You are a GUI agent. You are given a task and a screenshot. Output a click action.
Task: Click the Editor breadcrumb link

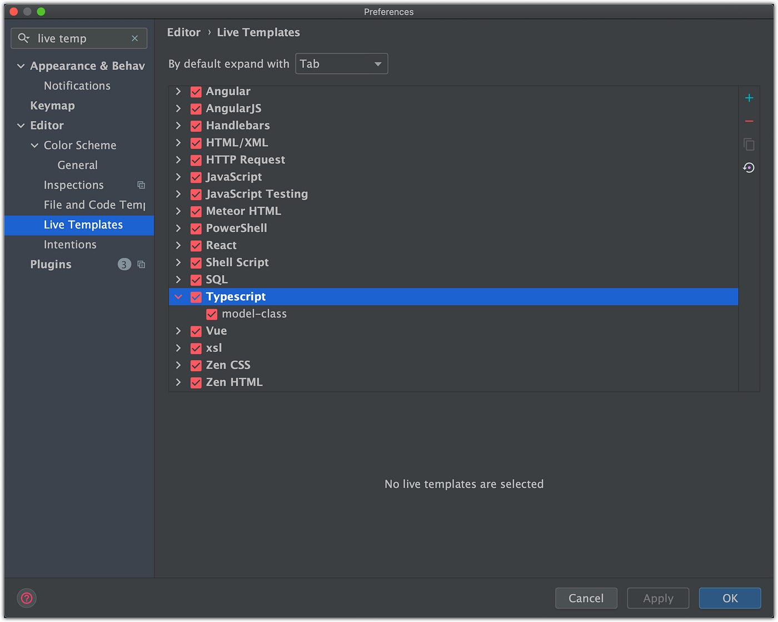(x=184, y=32)
